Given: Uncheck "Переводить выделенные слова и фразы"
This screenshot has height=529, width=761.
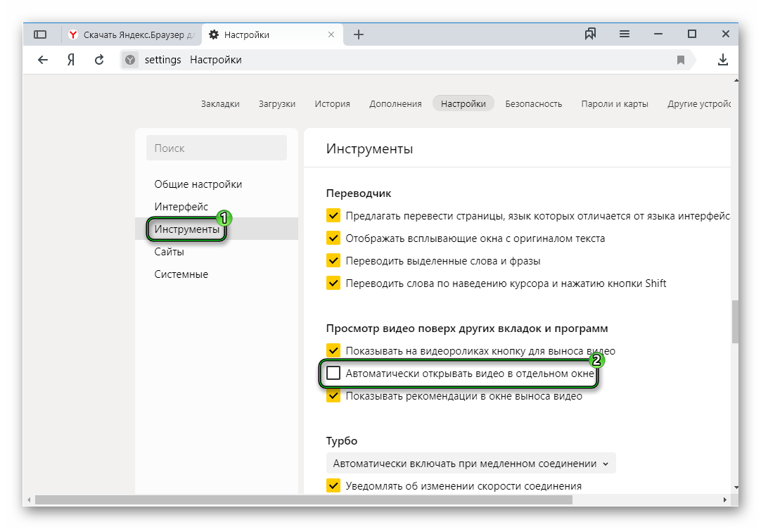Looking at the screenshot, I should (x=333, y=260).
